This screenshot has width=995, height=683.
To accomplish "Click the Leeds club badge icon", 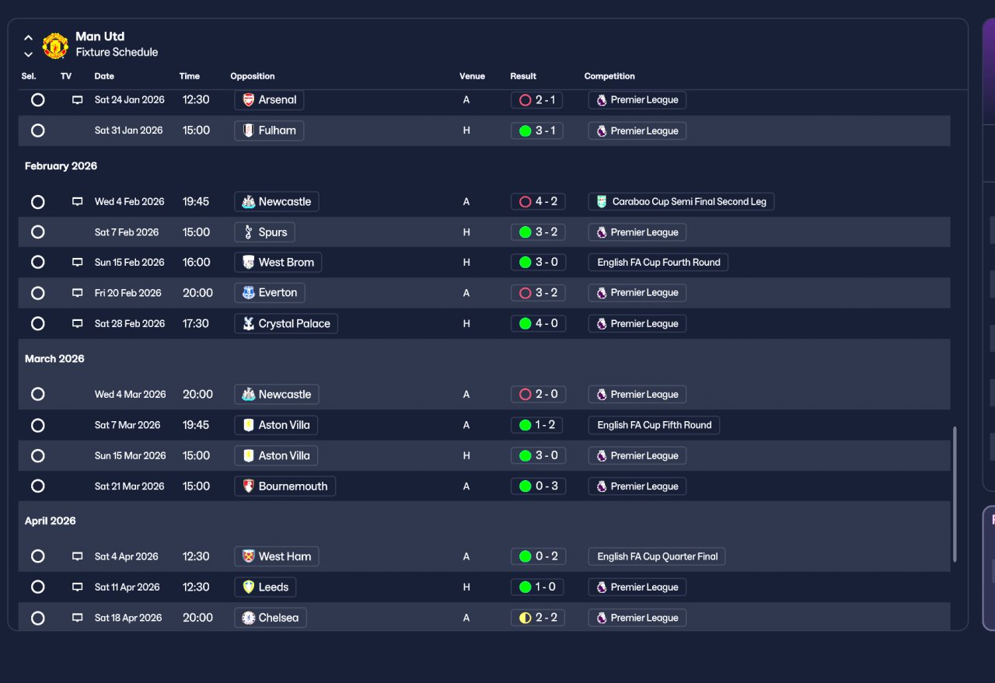I will tap(249, 587).
